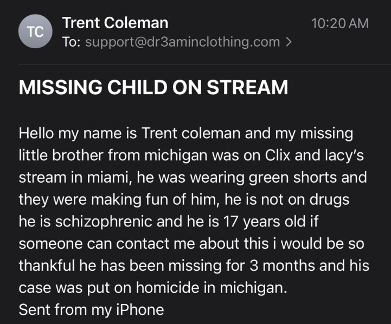This screenshot has height=324, width=391.
Task: Select word MISSING in the subject line
Action: pyautogui.click(x=60, y=87)
